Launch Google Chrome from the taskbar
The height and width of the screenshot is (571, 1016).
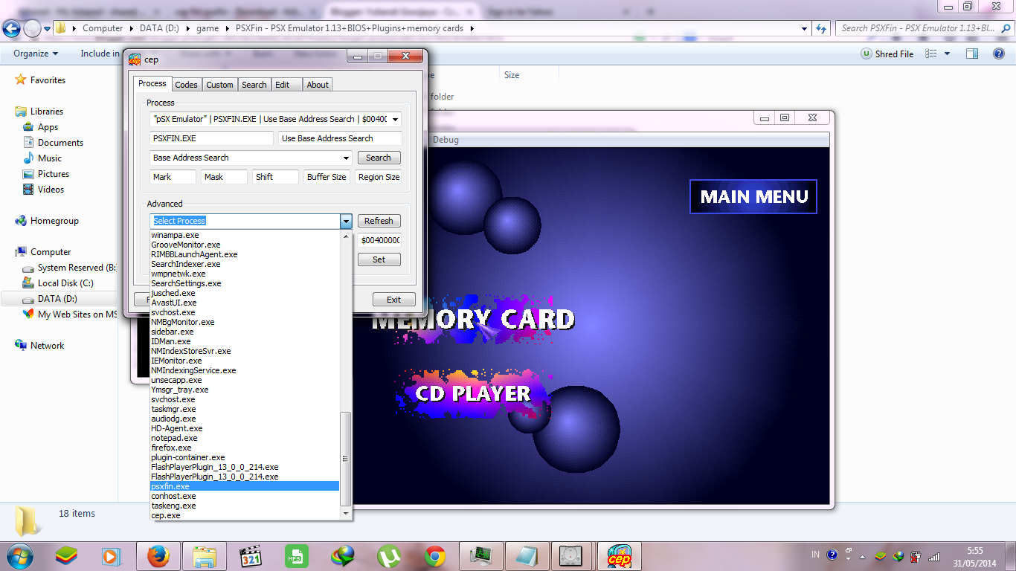(434, 555)
